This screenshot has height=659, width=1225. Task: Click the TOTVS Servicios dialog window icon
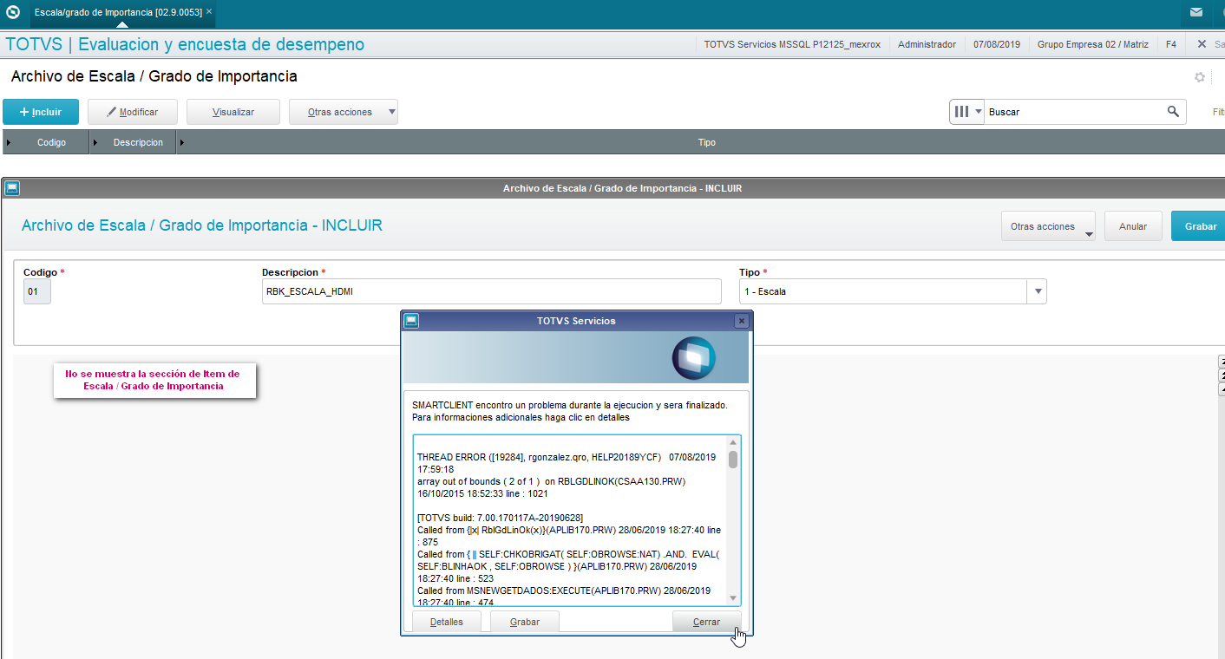coord(412,321)
